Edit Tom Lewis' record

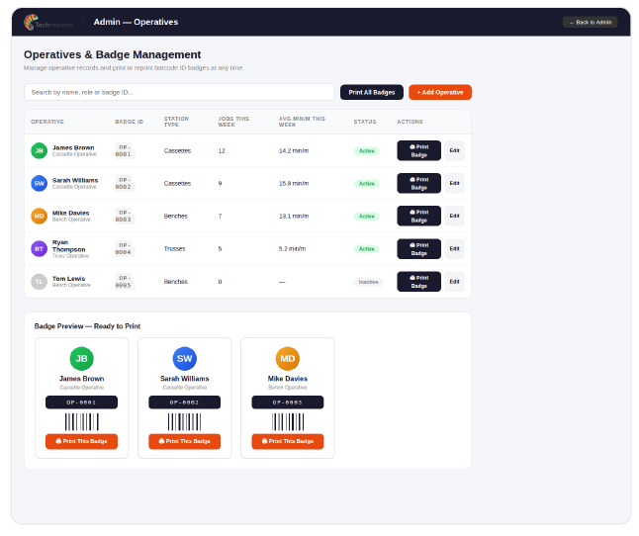(454, 282)
